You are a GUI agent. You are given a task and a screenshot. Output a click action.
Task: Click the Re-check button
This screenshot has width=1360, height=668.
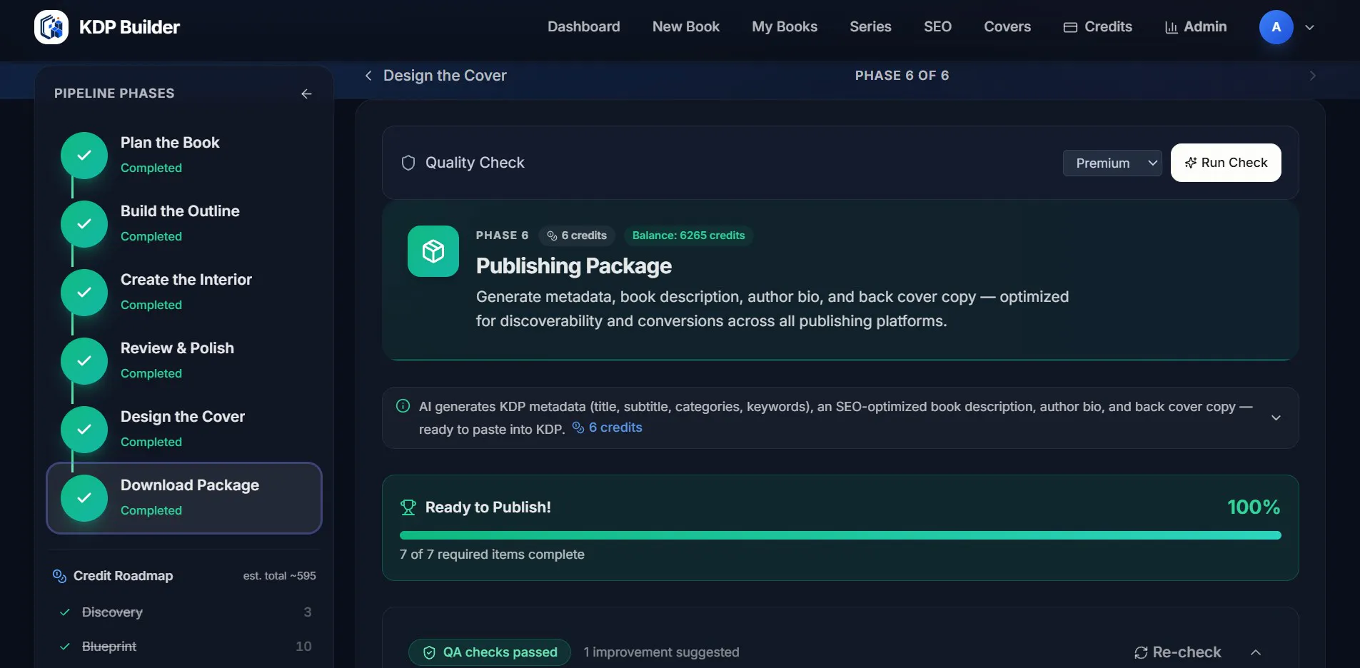tap(1178, 652)
